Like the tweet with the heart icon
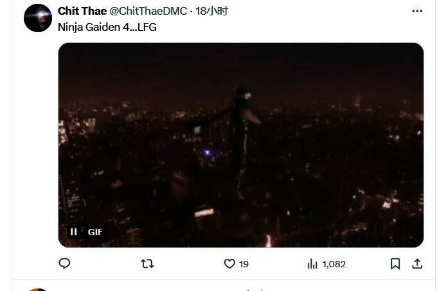 coord(229,263)
